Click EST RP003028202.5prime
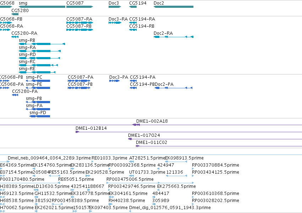 pyautogui.click(x=193, y=204)
